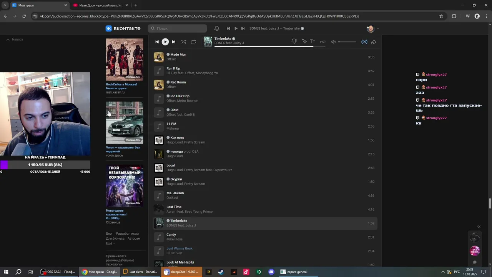
Task: Click the Clout music note icon
Action: tap(159, 112)
